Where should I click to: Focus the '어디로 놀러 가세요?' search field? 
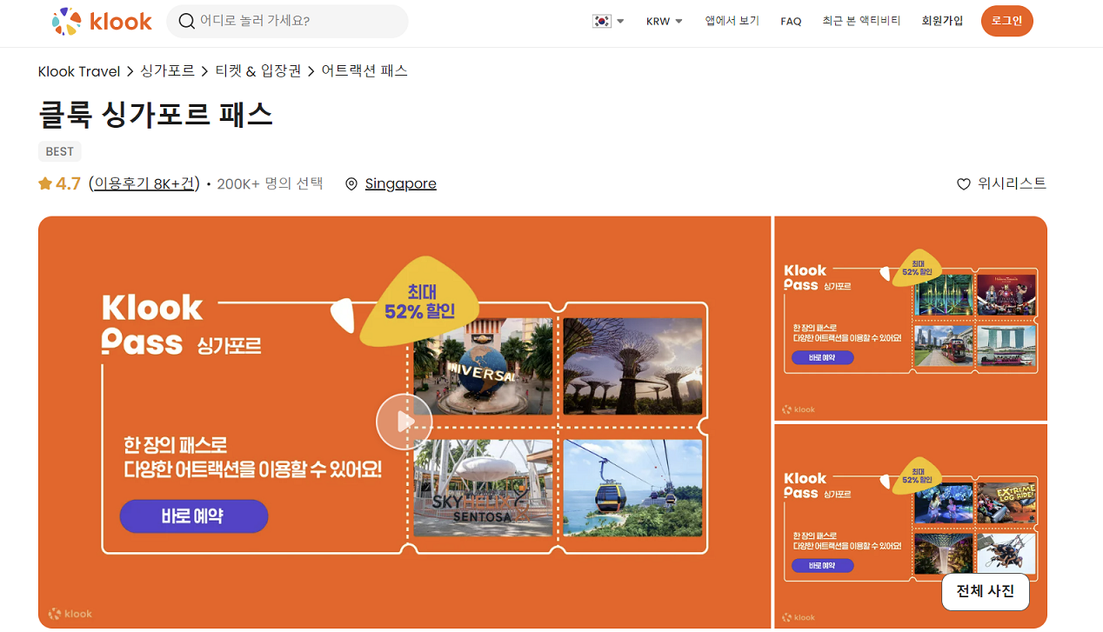click(x=287, y=21)
